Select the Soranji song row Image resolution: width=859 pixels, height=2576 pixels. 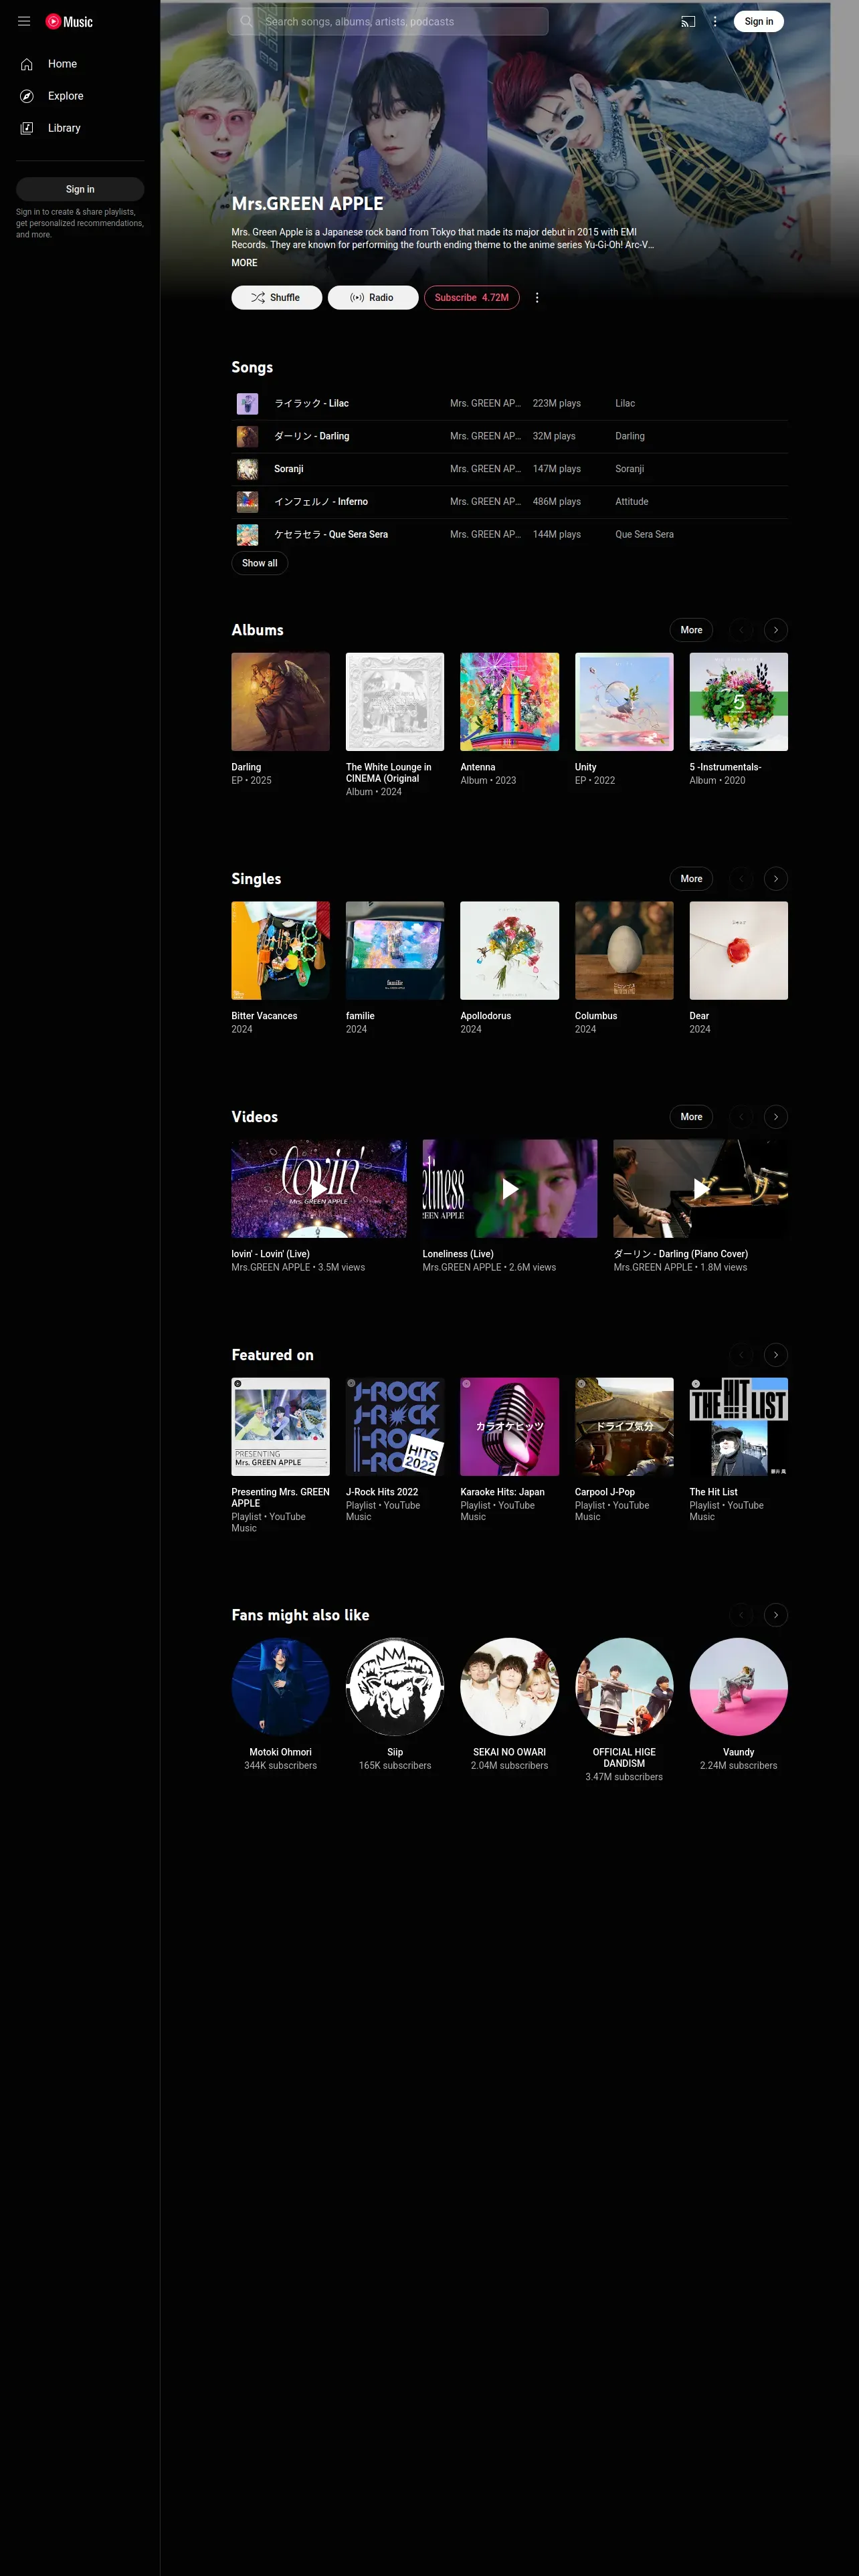510,469
